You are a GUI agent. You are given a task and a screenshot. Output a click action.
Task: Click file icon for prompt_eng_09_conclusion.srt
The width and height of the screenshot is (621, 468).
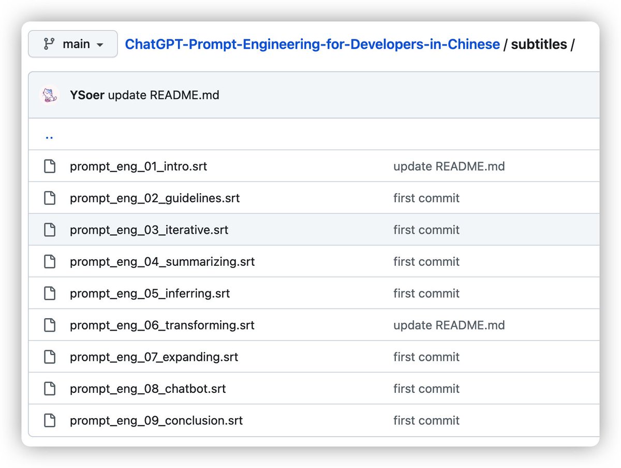pyautogui.click(x=50, y=420)
